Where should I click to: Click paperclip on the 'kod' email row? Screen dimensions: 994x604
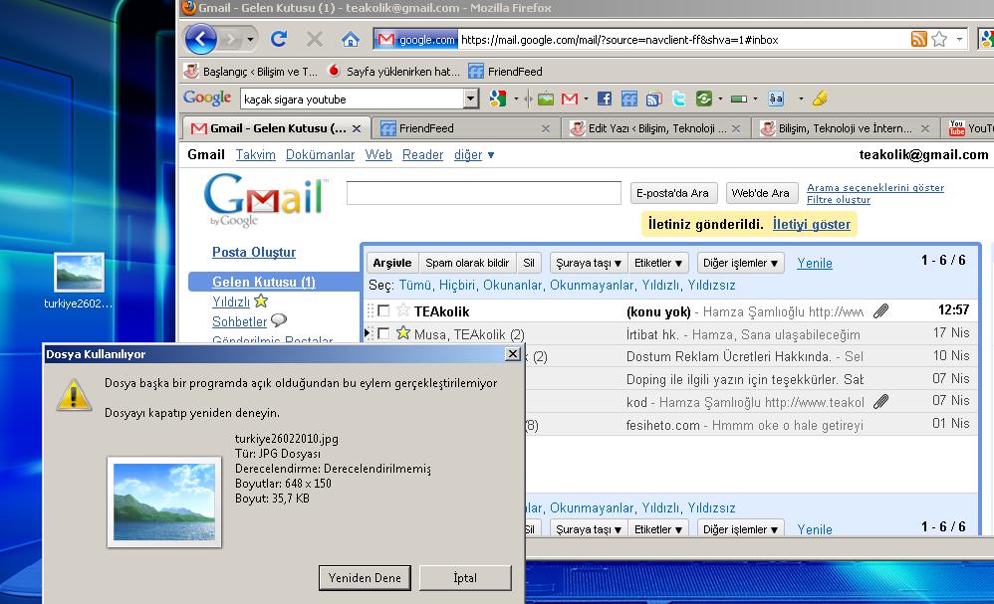click(x=881, y=401)
